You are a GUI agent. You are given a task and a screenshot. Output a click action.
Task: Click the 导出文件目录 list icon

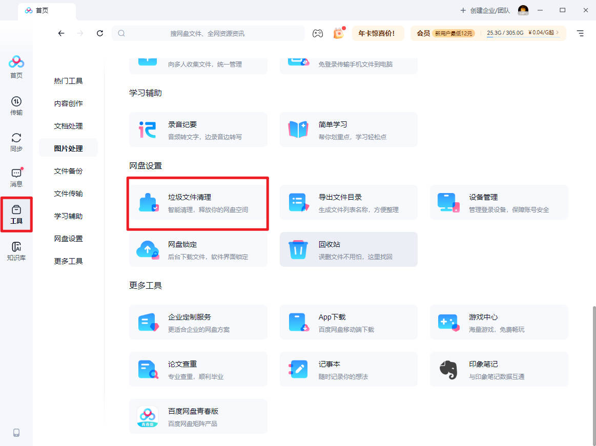pos(299,202)
